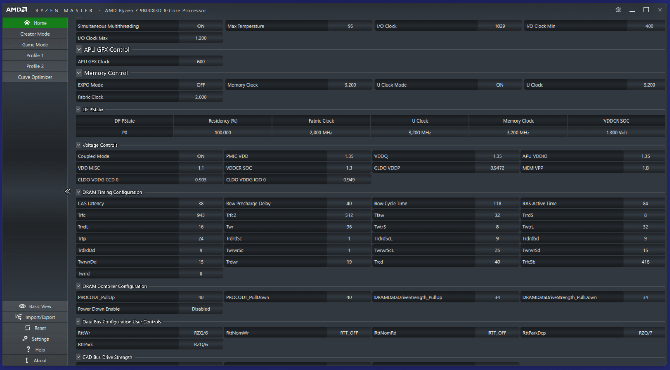The height and width of the screenshot is (370, 670).
Task: Click RttWr RZQ/6 value
Action: pyautogui.click(x=201, y=333)
